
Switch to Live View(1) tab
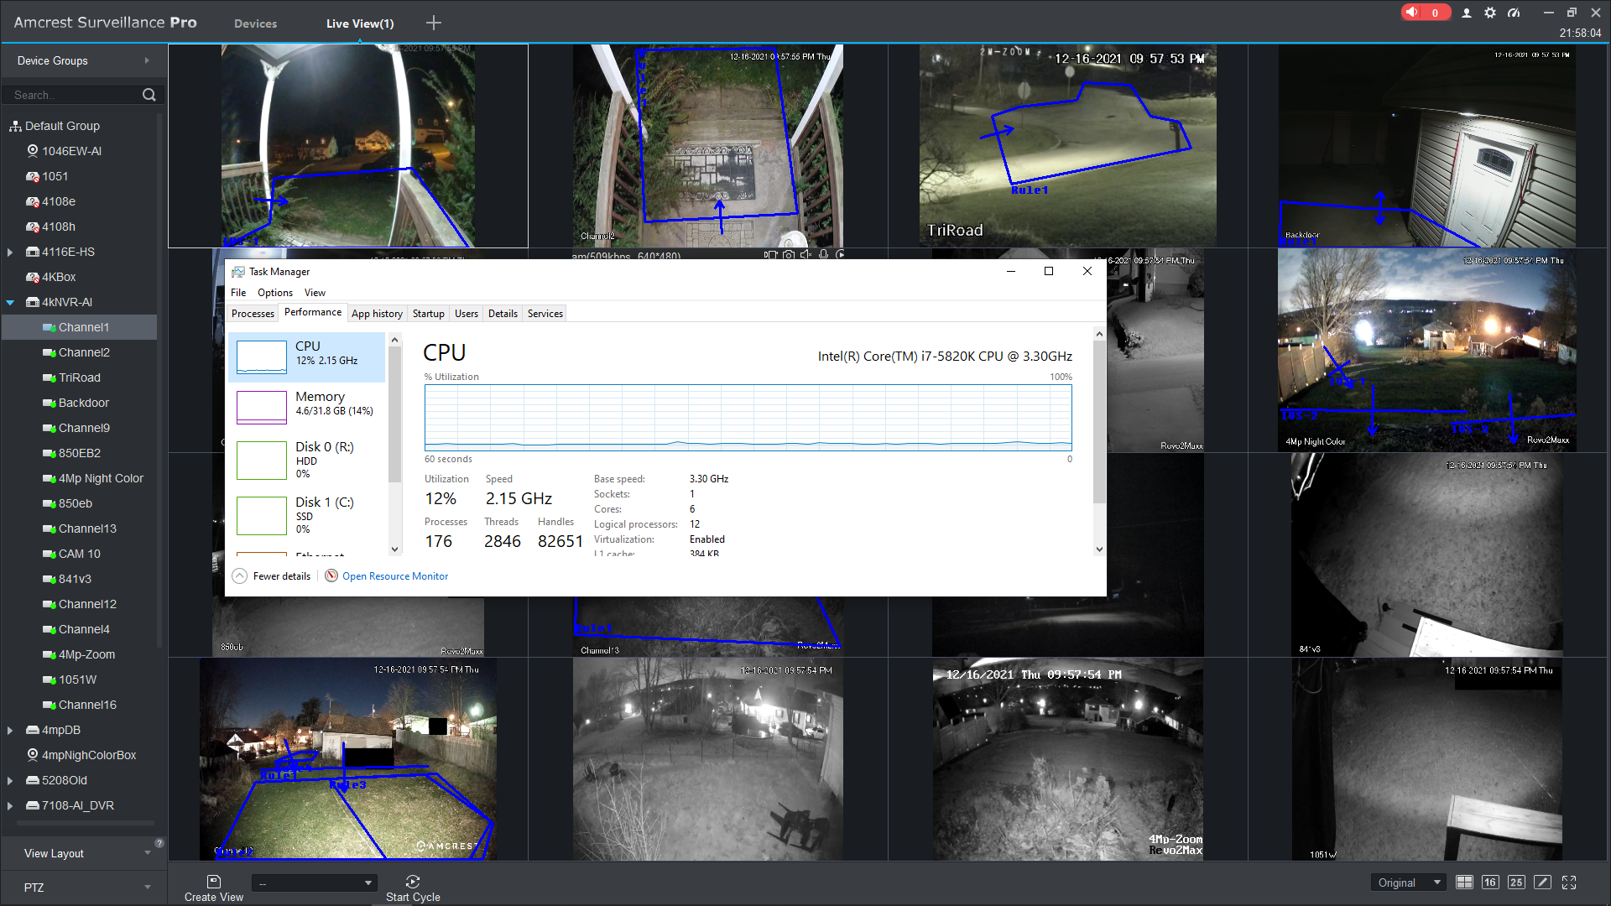(x=360, y=23)
